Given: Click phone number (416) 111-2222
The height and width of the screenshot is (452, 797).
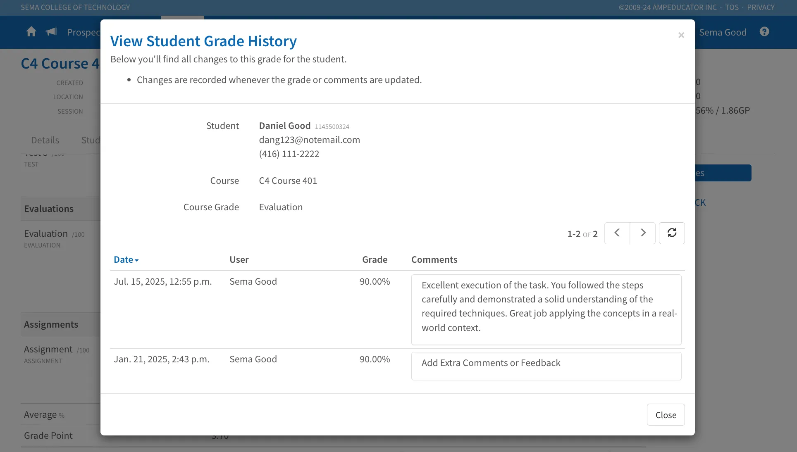Looking at the screenshot, I should 289,154.
